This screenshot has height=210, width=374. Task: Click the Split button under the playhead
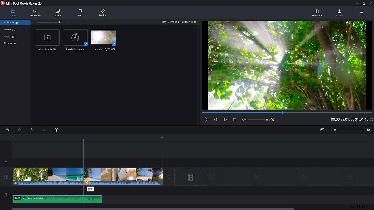pos(90,189)
